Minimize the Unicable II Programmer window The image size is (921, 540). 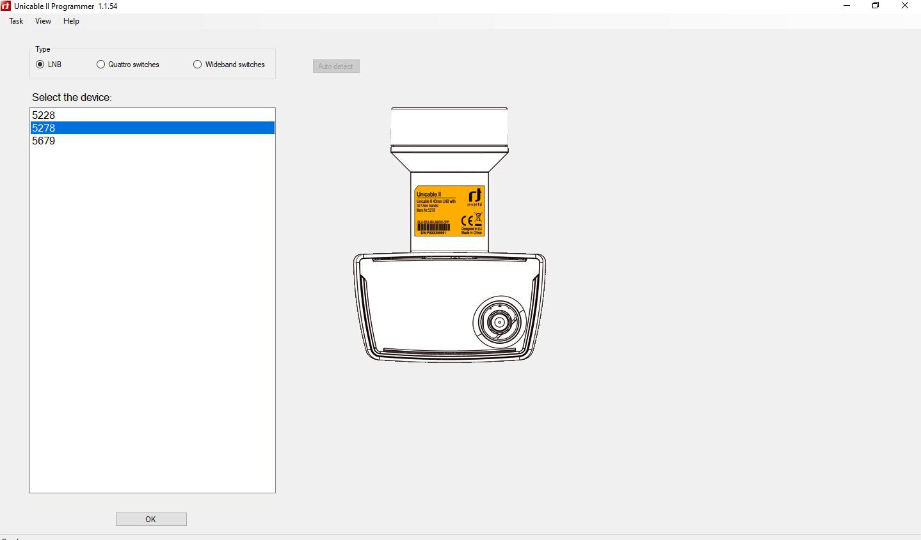847,6
